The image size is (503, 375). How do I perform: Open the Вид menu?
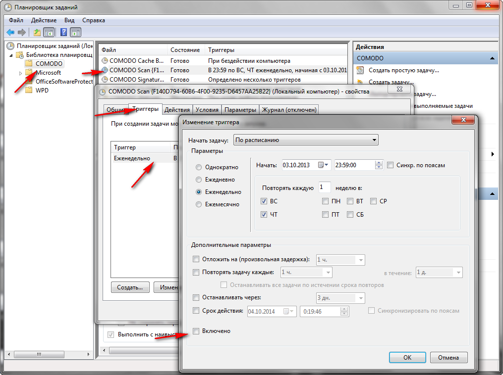point(69,20)
